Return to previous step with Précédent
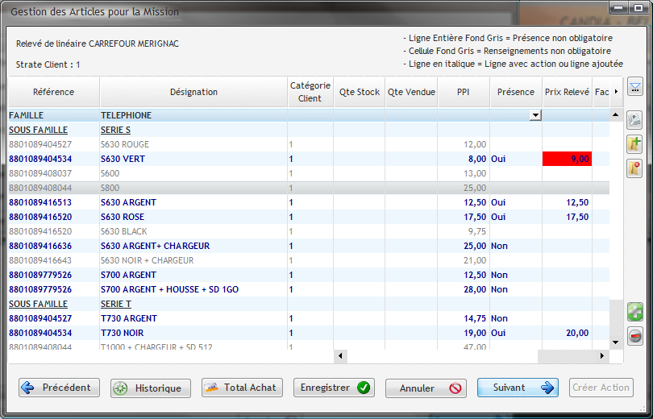The height and width of the screenshot is (419, 653). 59,388
